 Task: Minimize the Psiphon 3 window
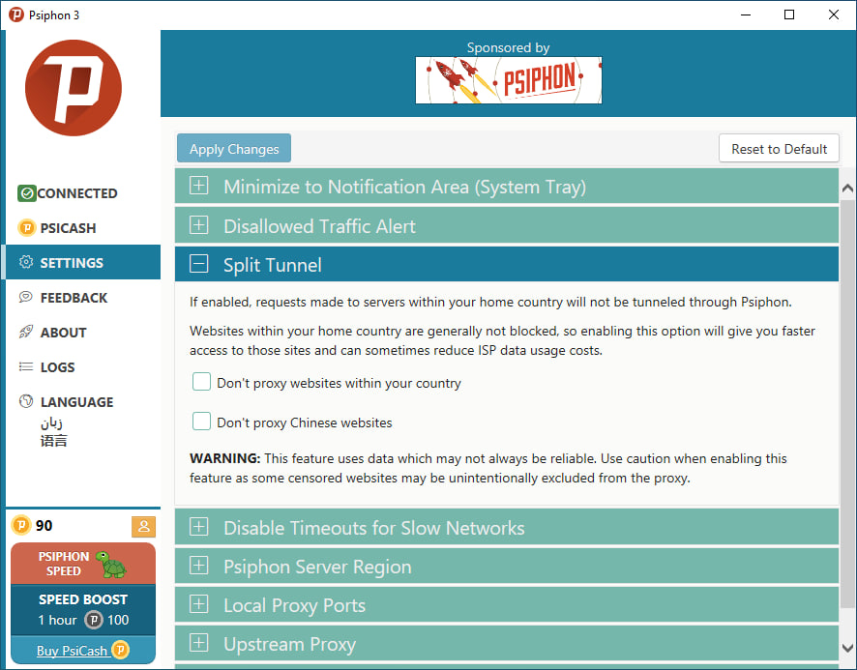tap(746, 15)
